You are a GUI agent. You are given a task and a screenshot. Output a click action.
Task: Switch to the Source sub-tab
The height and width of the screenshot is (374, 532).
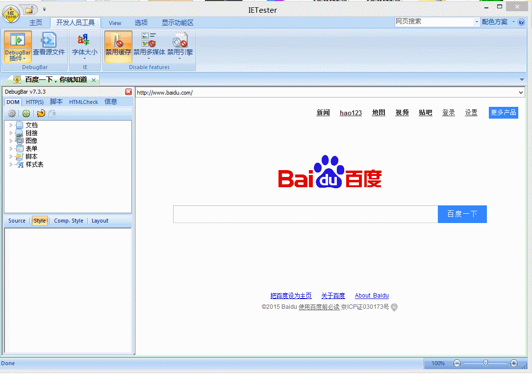click(x=17, y=221)
